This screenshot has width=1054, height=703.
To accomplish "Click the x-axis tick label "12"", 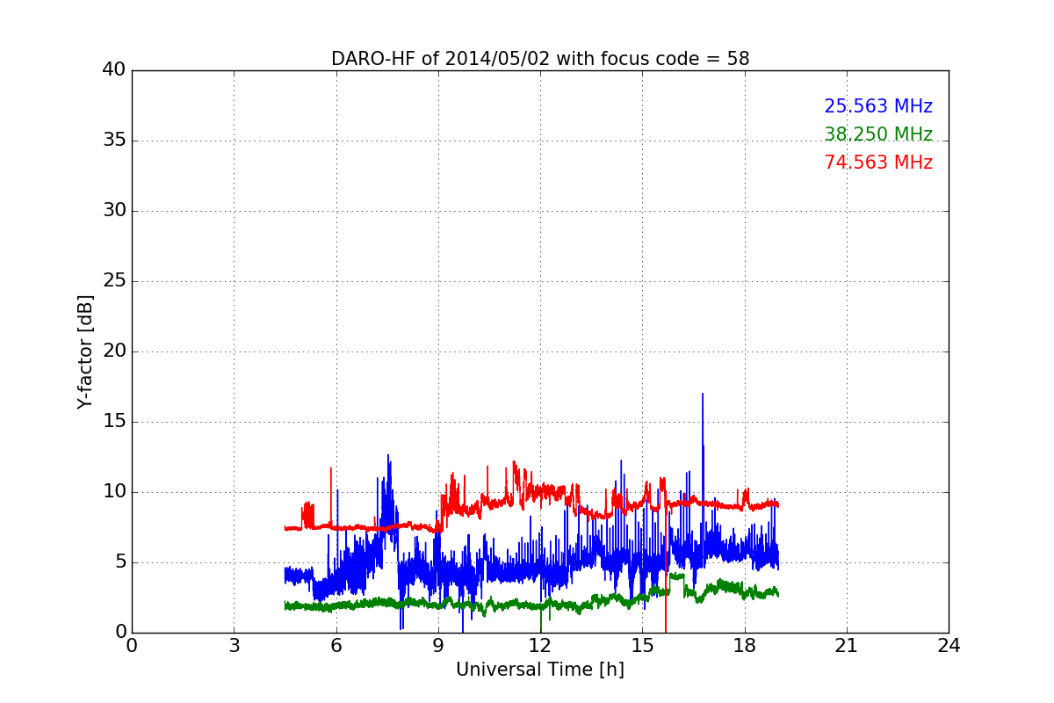I will tap(540, 645).
